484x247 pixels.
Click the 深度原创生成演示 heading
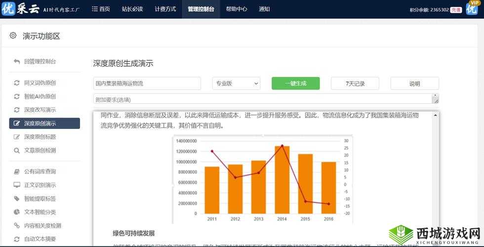(x=123, y=64)
